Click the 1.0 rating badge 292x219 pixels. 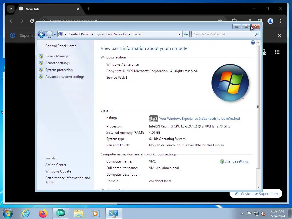point(154,119)
